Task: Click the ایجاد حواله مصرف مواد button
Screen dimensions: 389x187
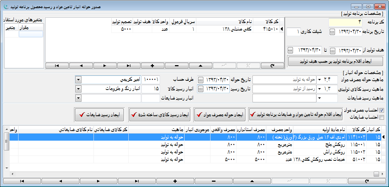Action: (x=219, y=115)
